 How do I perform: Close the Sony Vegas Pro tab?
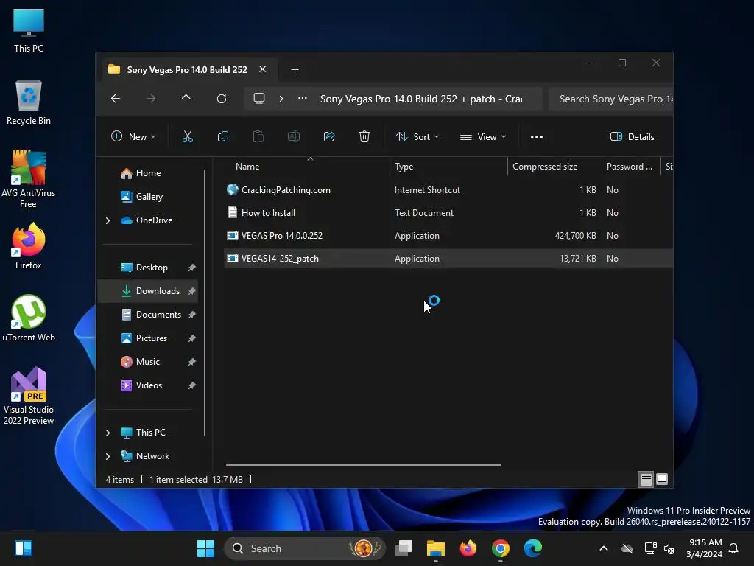tap(263, 69)
